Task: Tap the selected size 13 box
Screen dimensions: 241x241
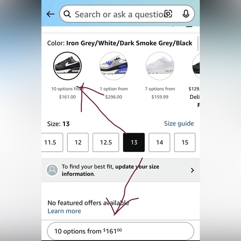Action: [134, 143]
